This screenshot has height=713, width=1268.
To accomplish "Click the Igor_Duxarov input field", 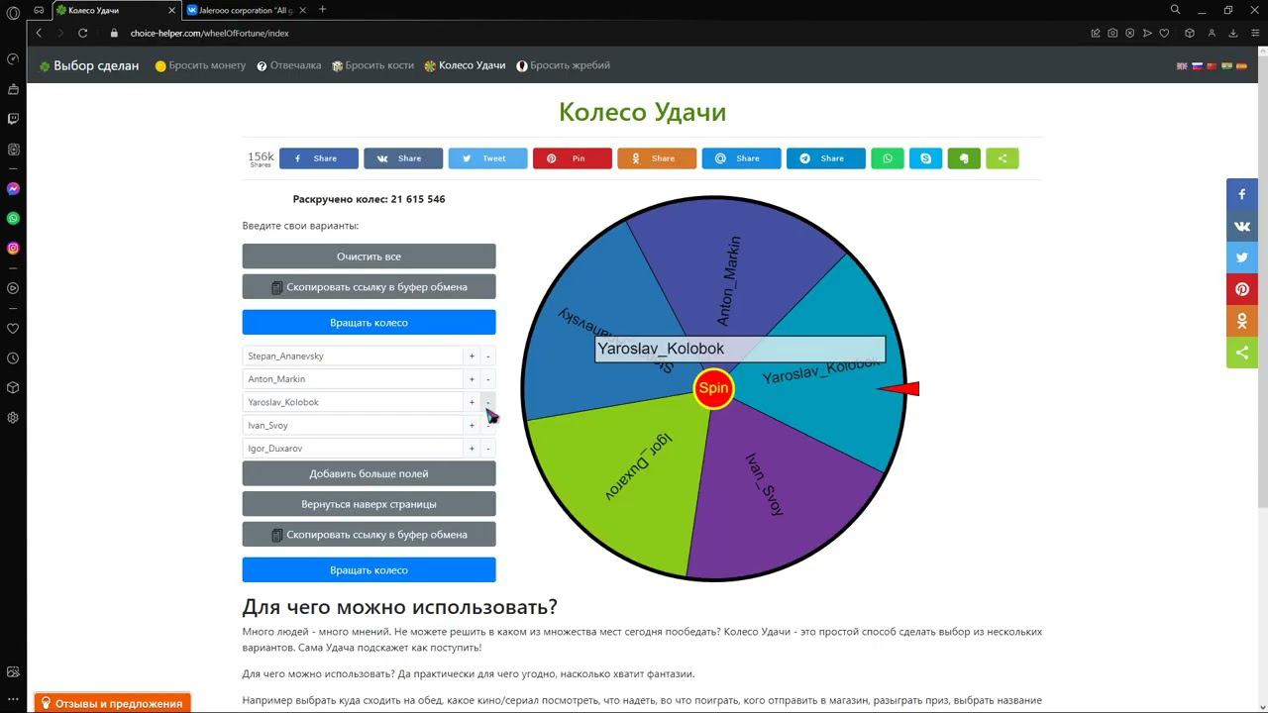I will 352,449.
